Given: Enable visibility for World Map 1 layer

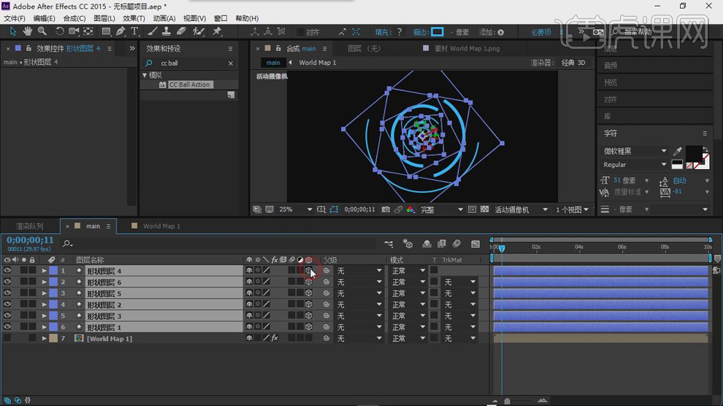Looking at the screenshot, I should pos(7,338).
